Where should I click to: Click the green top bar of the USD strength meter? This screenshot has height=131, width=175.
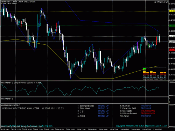point(144,68)
